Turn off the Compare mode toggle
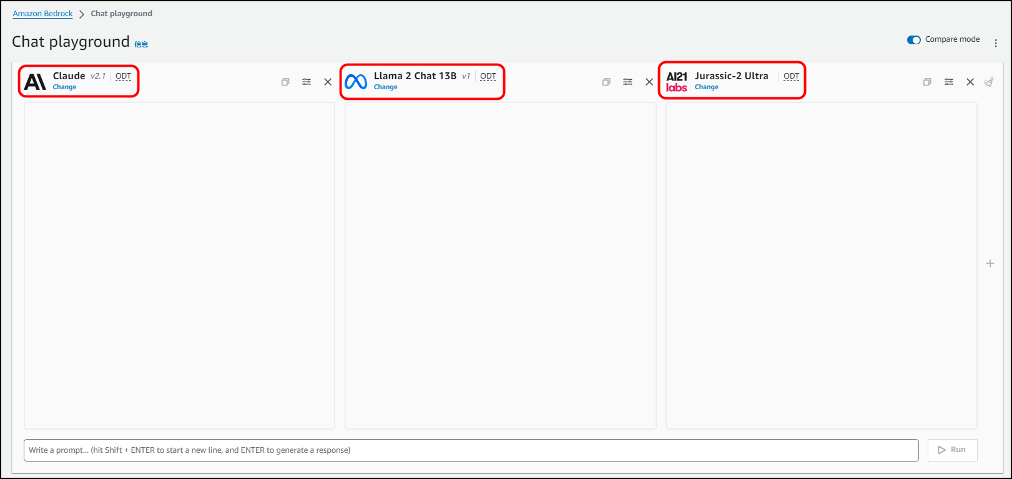The width and height of the screenshot is (1012, 479). [x=914, y=40]
